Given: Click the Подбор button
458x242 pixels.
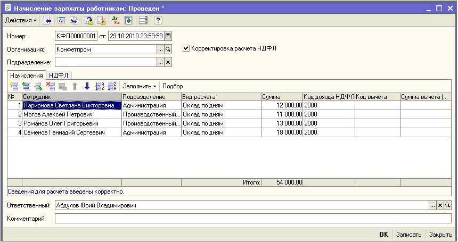Looking at the screenshot, I should [x=173, y=86].
